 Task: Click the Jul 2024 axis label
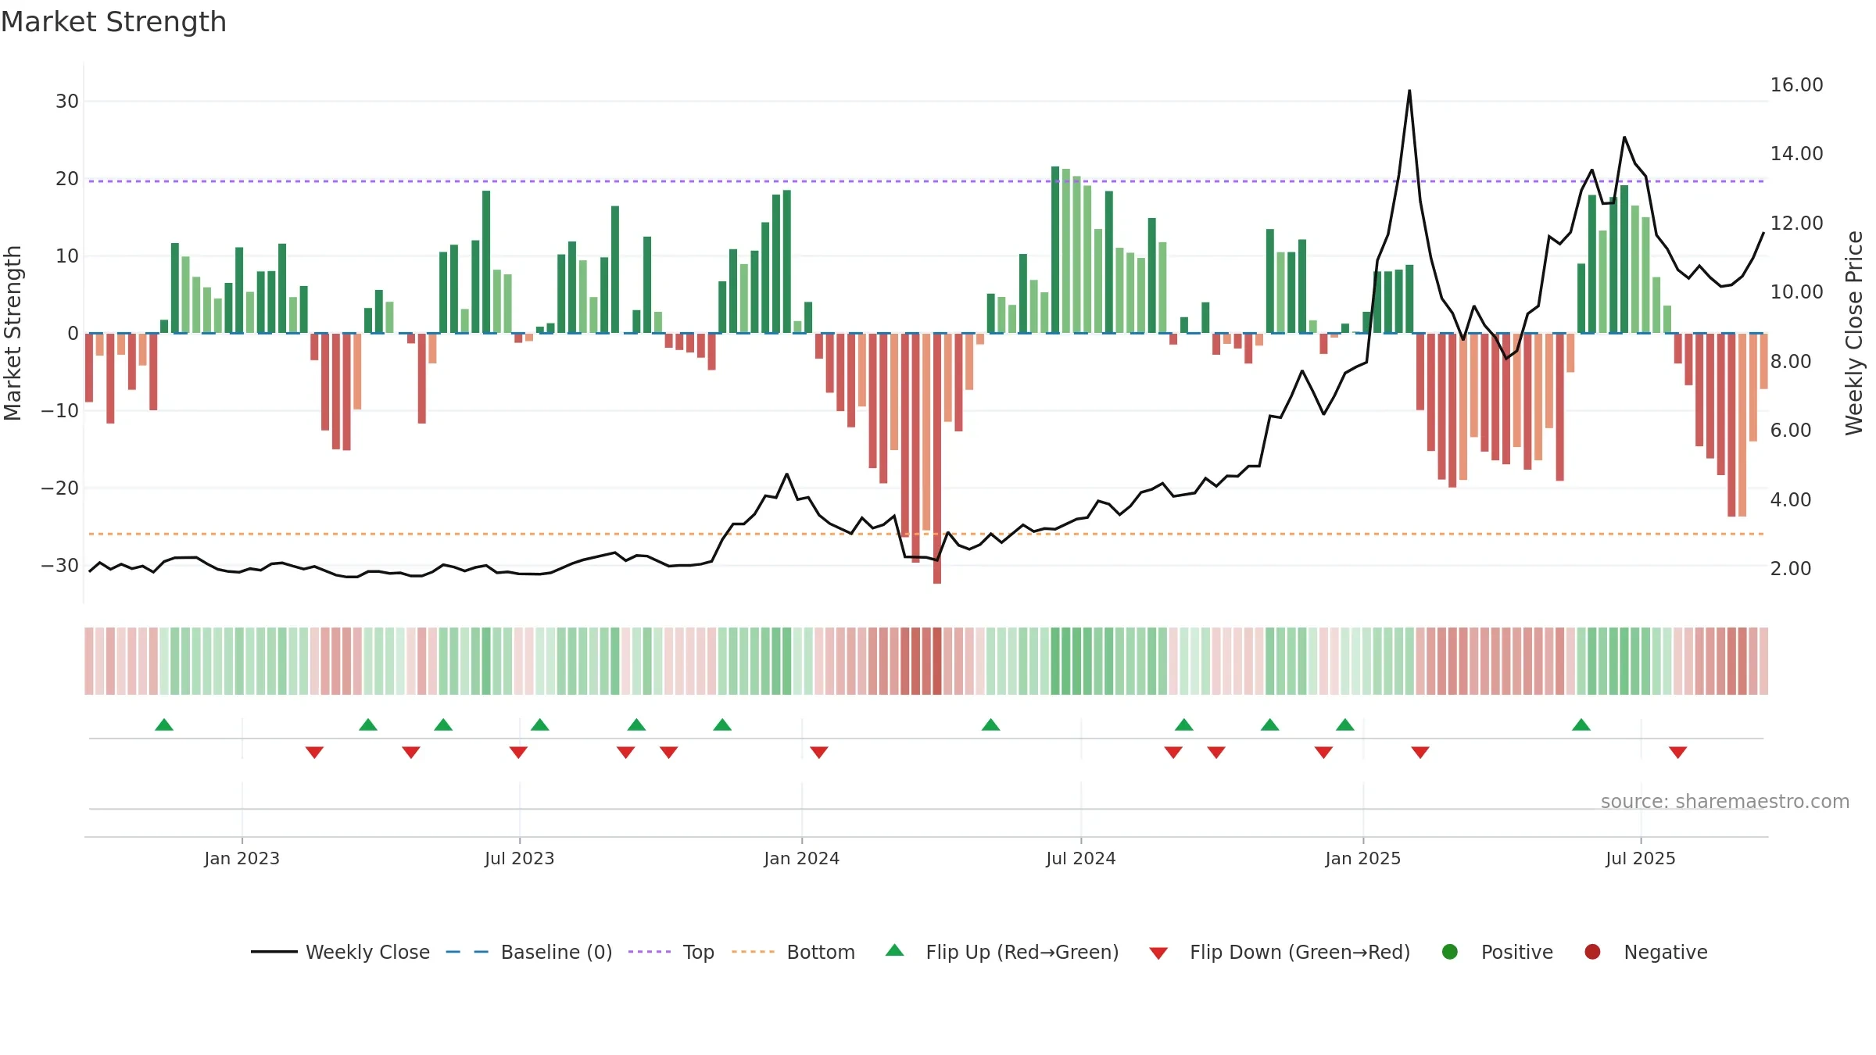click(x=1081, y=858)
